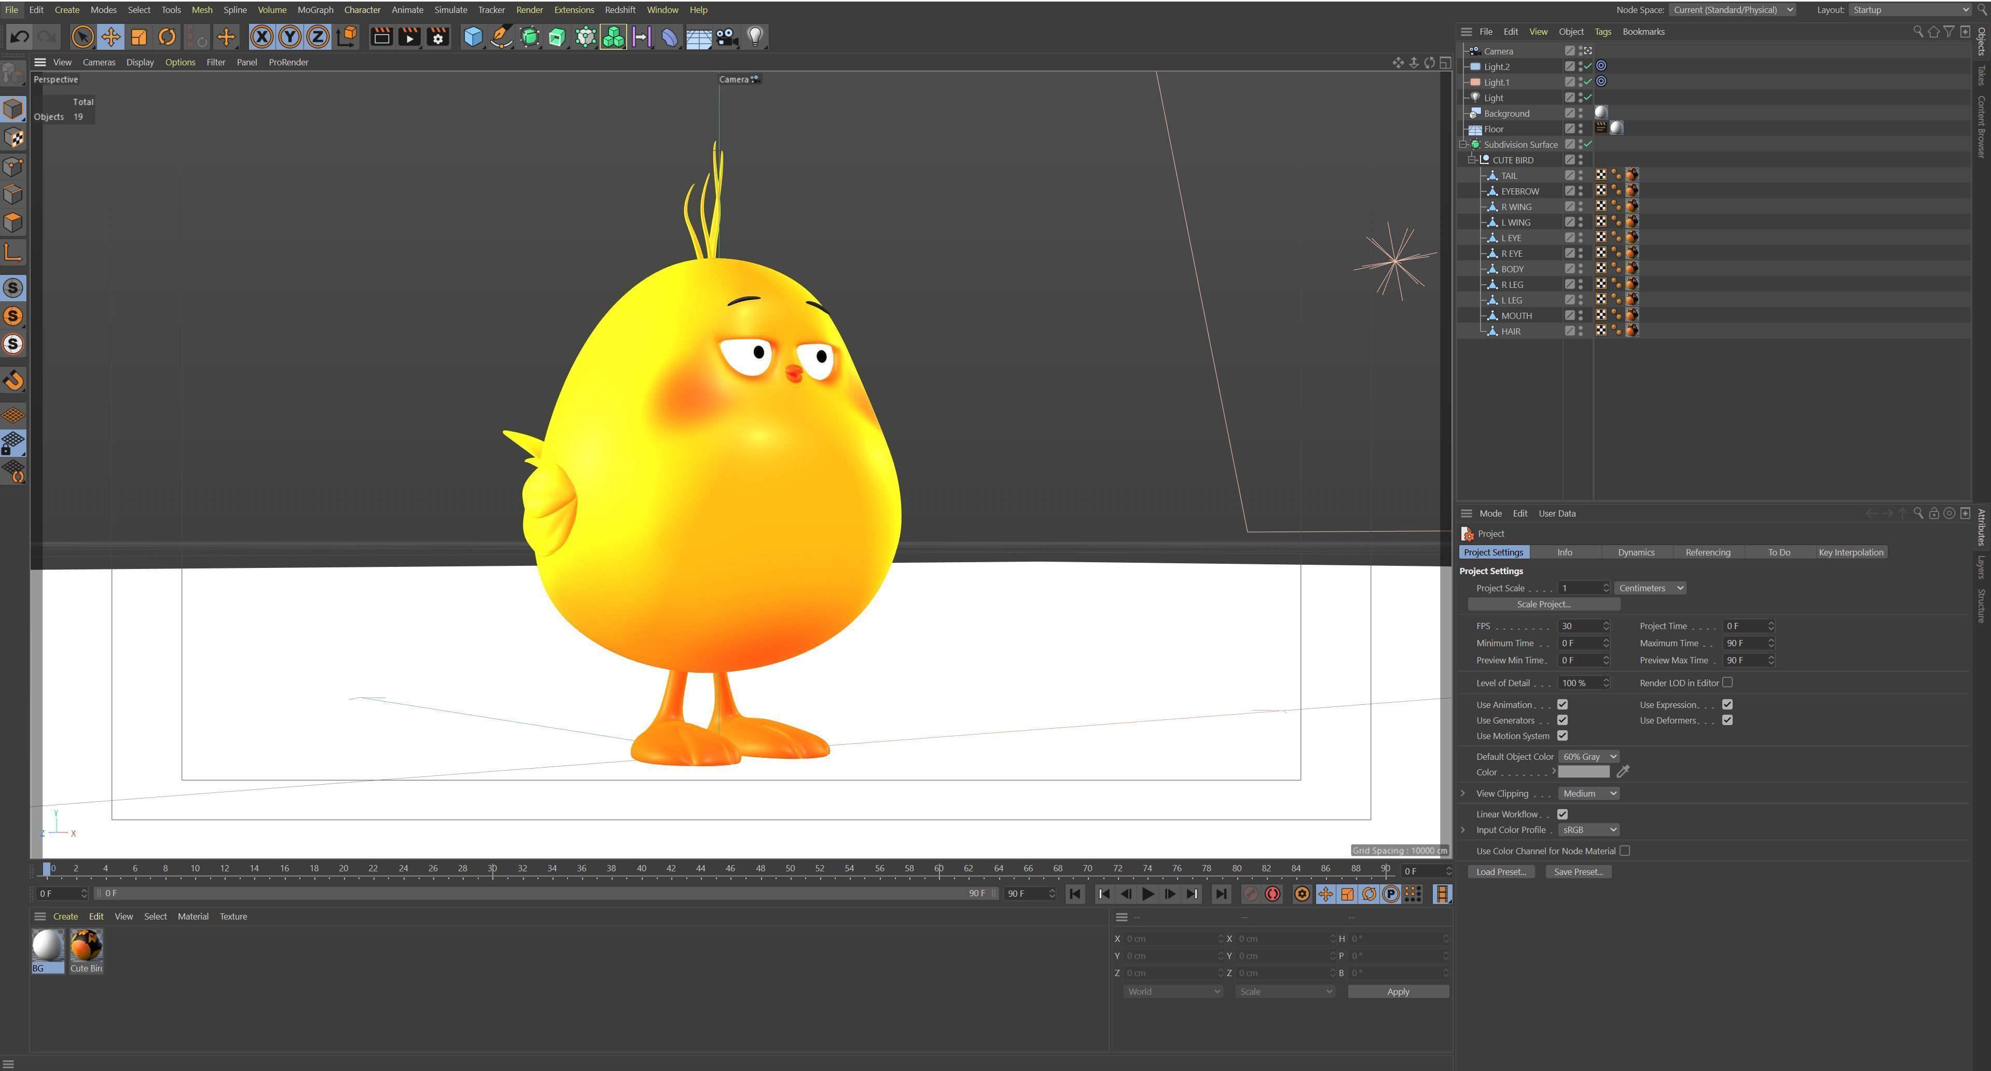This screenshot has height=1071, width=1991.
Task: Select the Live Selection tool
Action: coord(82,36)
